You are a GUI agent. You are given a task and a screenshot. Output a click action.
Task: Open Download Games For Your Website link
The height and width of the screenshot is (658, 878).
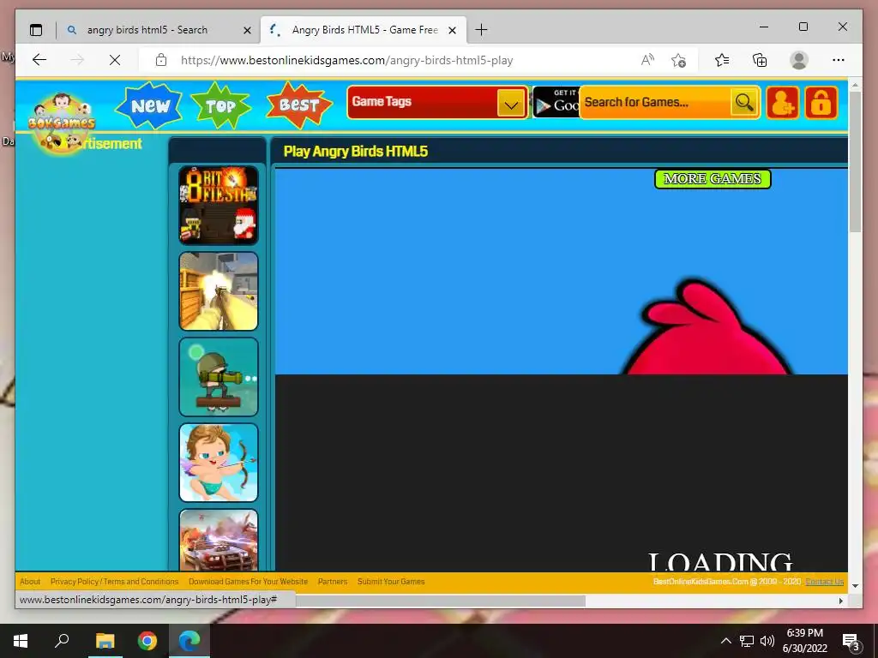coord(248,582)
